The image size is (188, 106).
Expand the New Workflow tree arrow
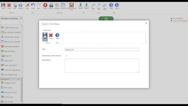coord(171,18)
